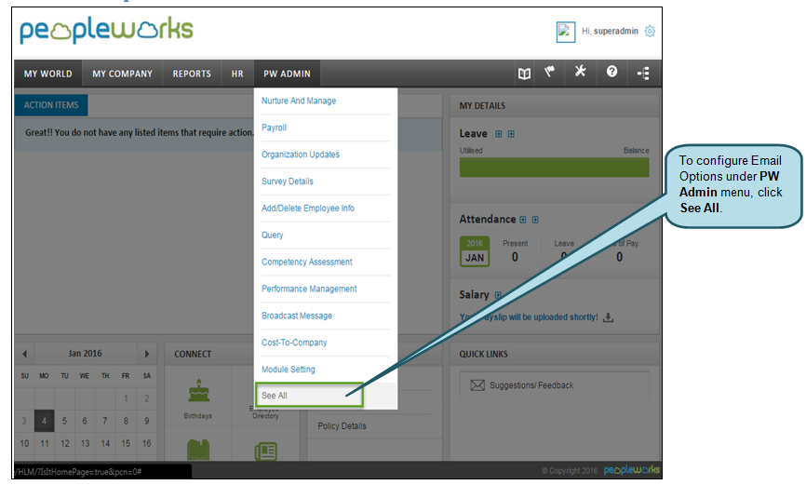Screen dimensions: 806x485
Task: Select Add/Delete Employee Info
Action: tap(308, 208)
